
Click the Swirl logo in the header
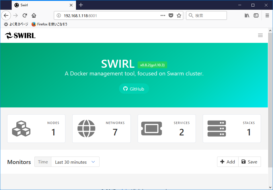coord(20,35)
